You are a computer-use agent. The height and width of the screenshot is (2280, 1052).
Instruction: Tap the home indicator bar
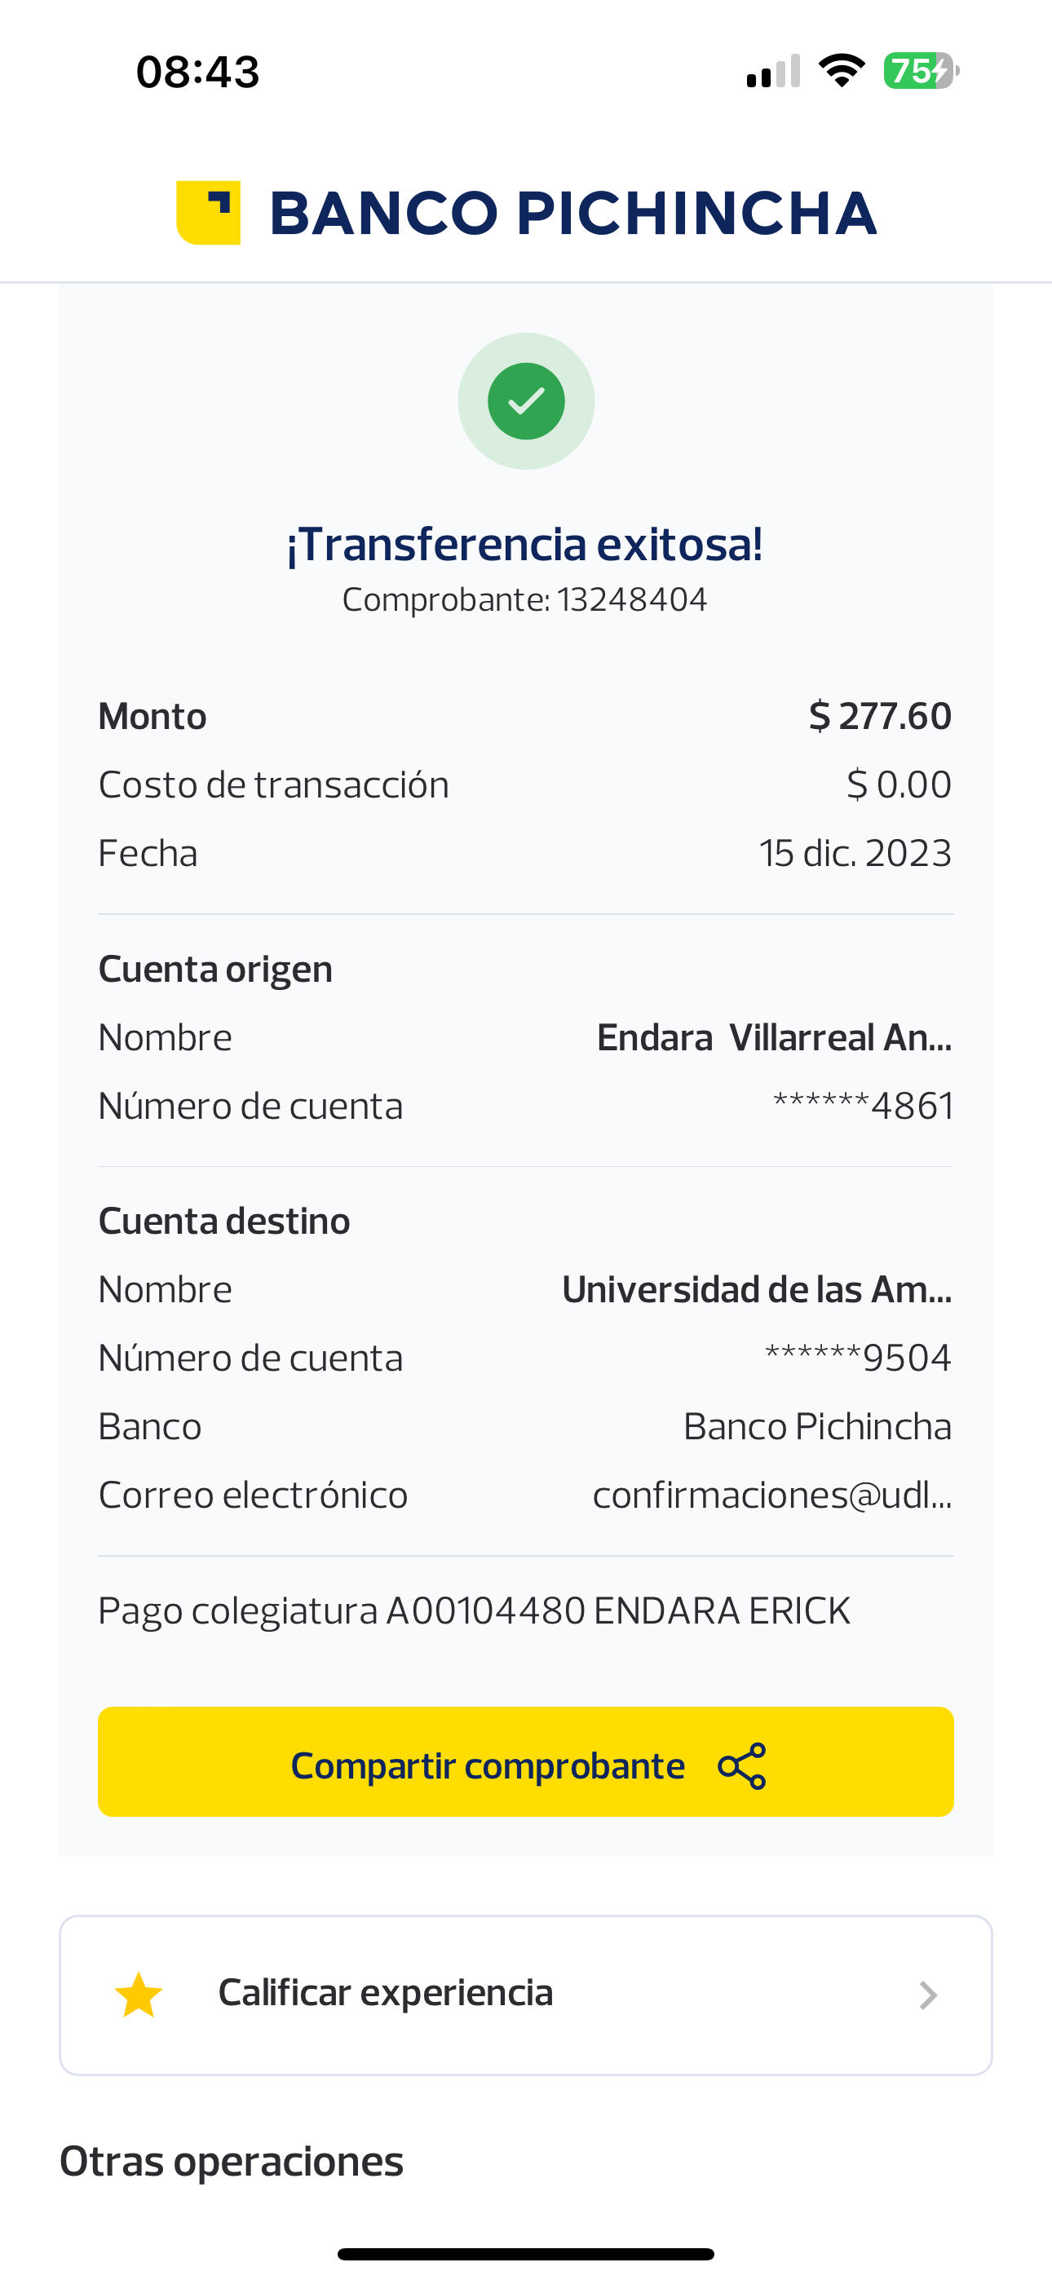tap(526, 2253)
